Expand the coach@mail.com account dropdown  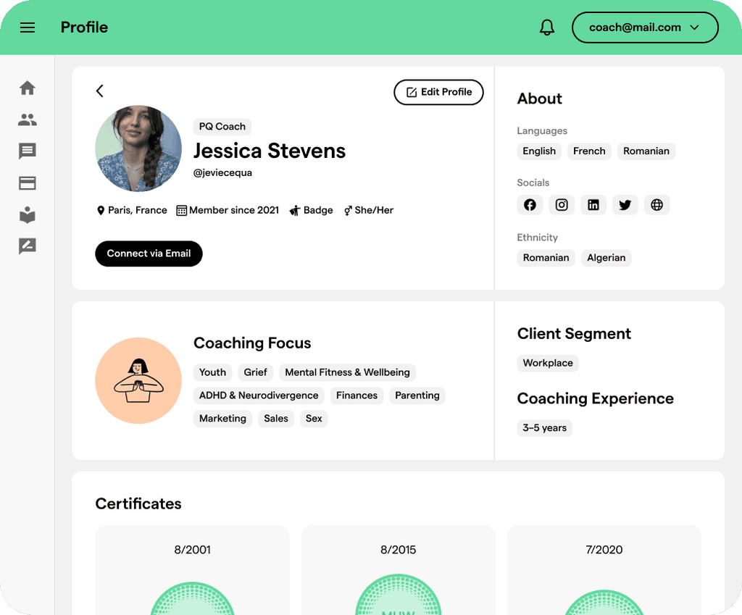(x=645, y=28)
